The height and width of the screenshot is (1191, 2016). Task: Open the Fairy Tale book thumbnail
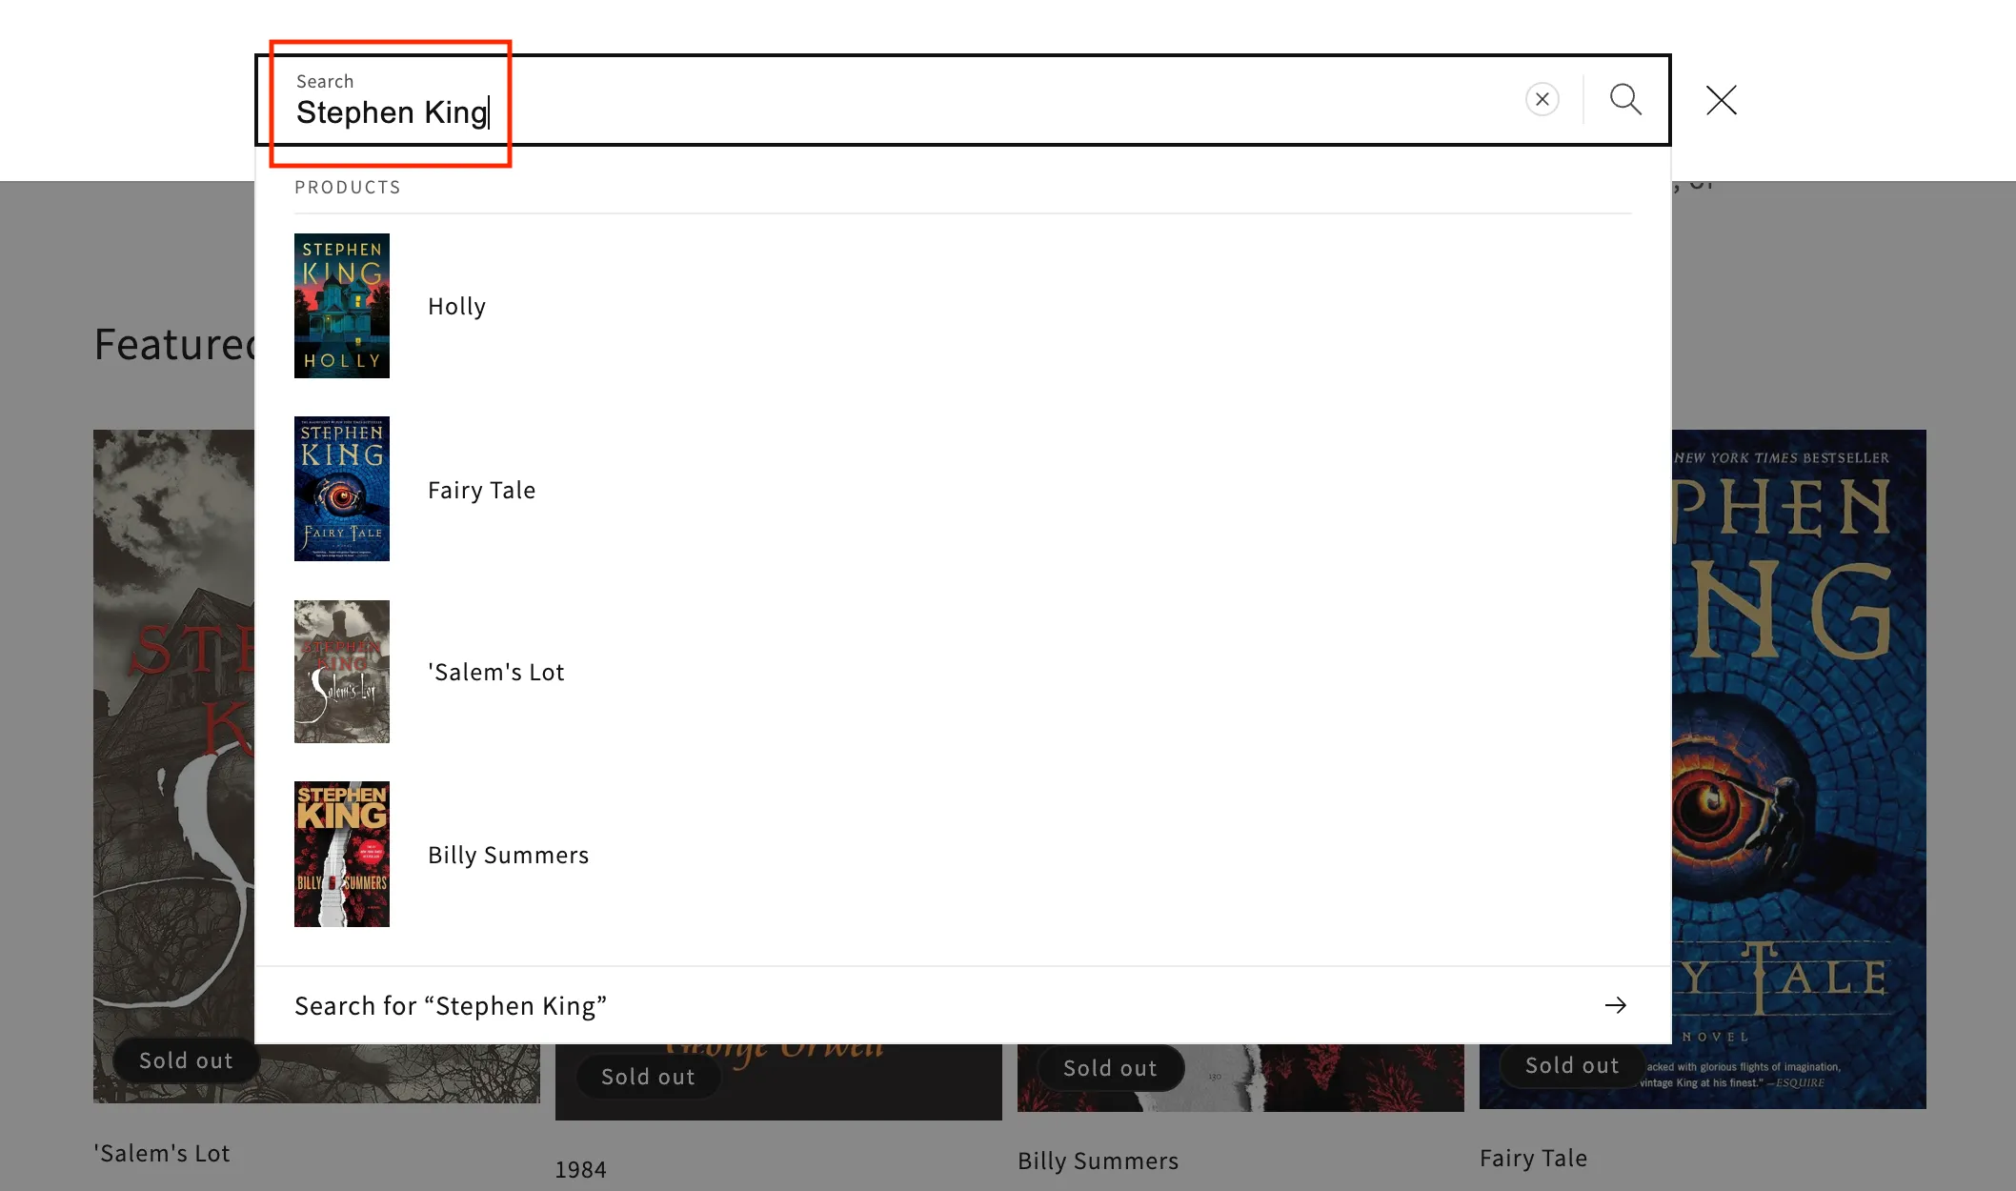click(x=341, y=489)
